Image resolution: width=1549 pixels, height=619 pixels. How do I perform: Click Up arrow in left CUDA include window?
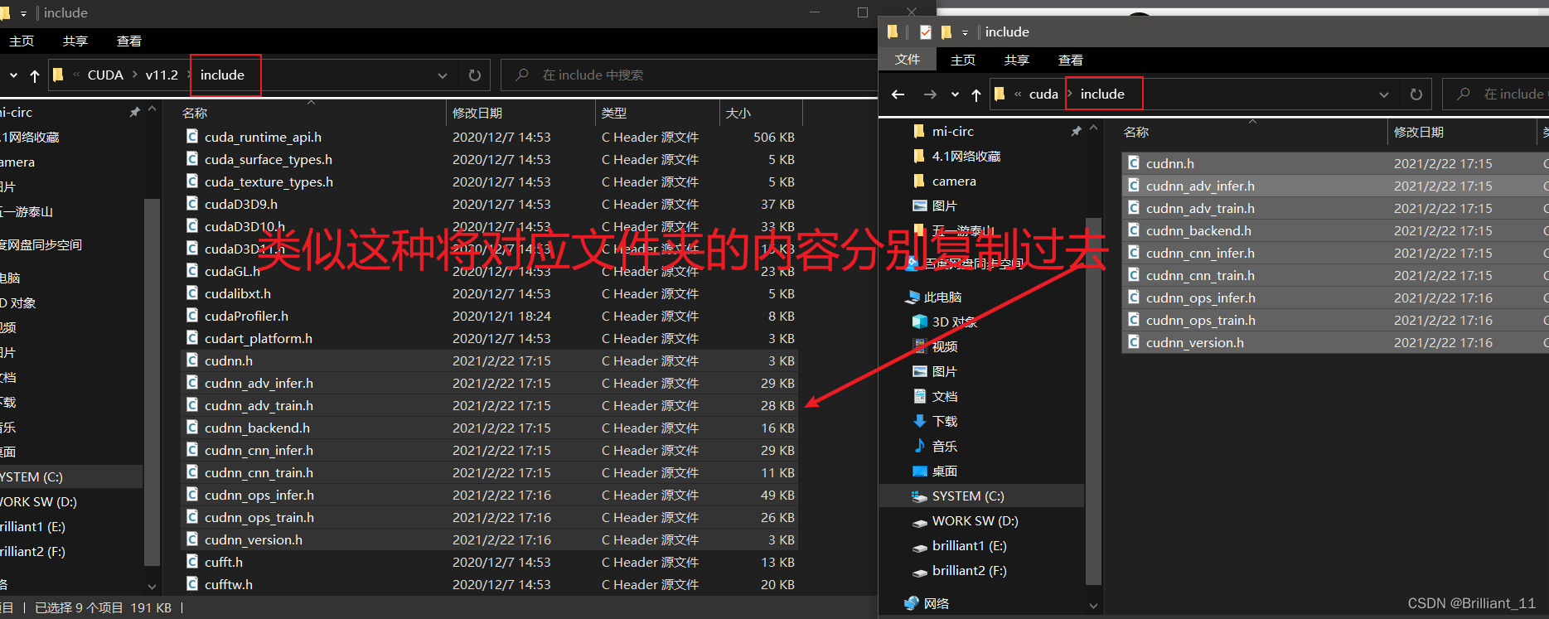point(35,75)
